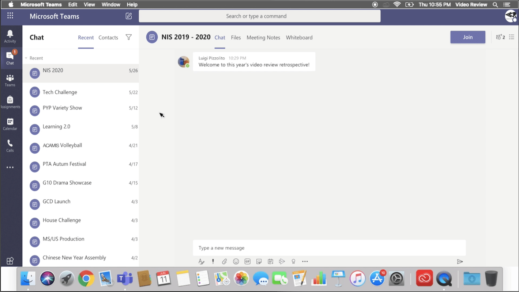The height and width of the screenshot is (292, 519).
Task: Send praise with the badge icon
Action: point(293,261)
